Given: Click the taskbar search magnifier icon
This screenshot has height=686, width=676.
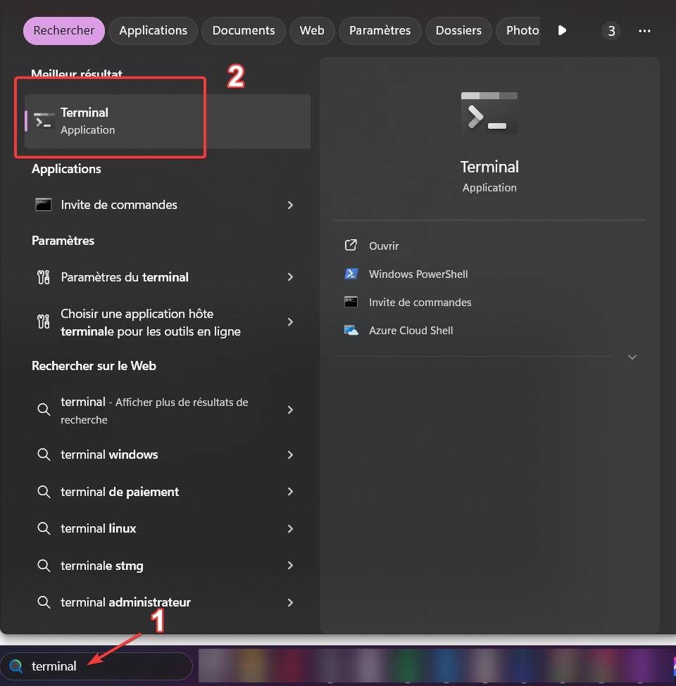Looking at the screenshot, I should (16, 666).
